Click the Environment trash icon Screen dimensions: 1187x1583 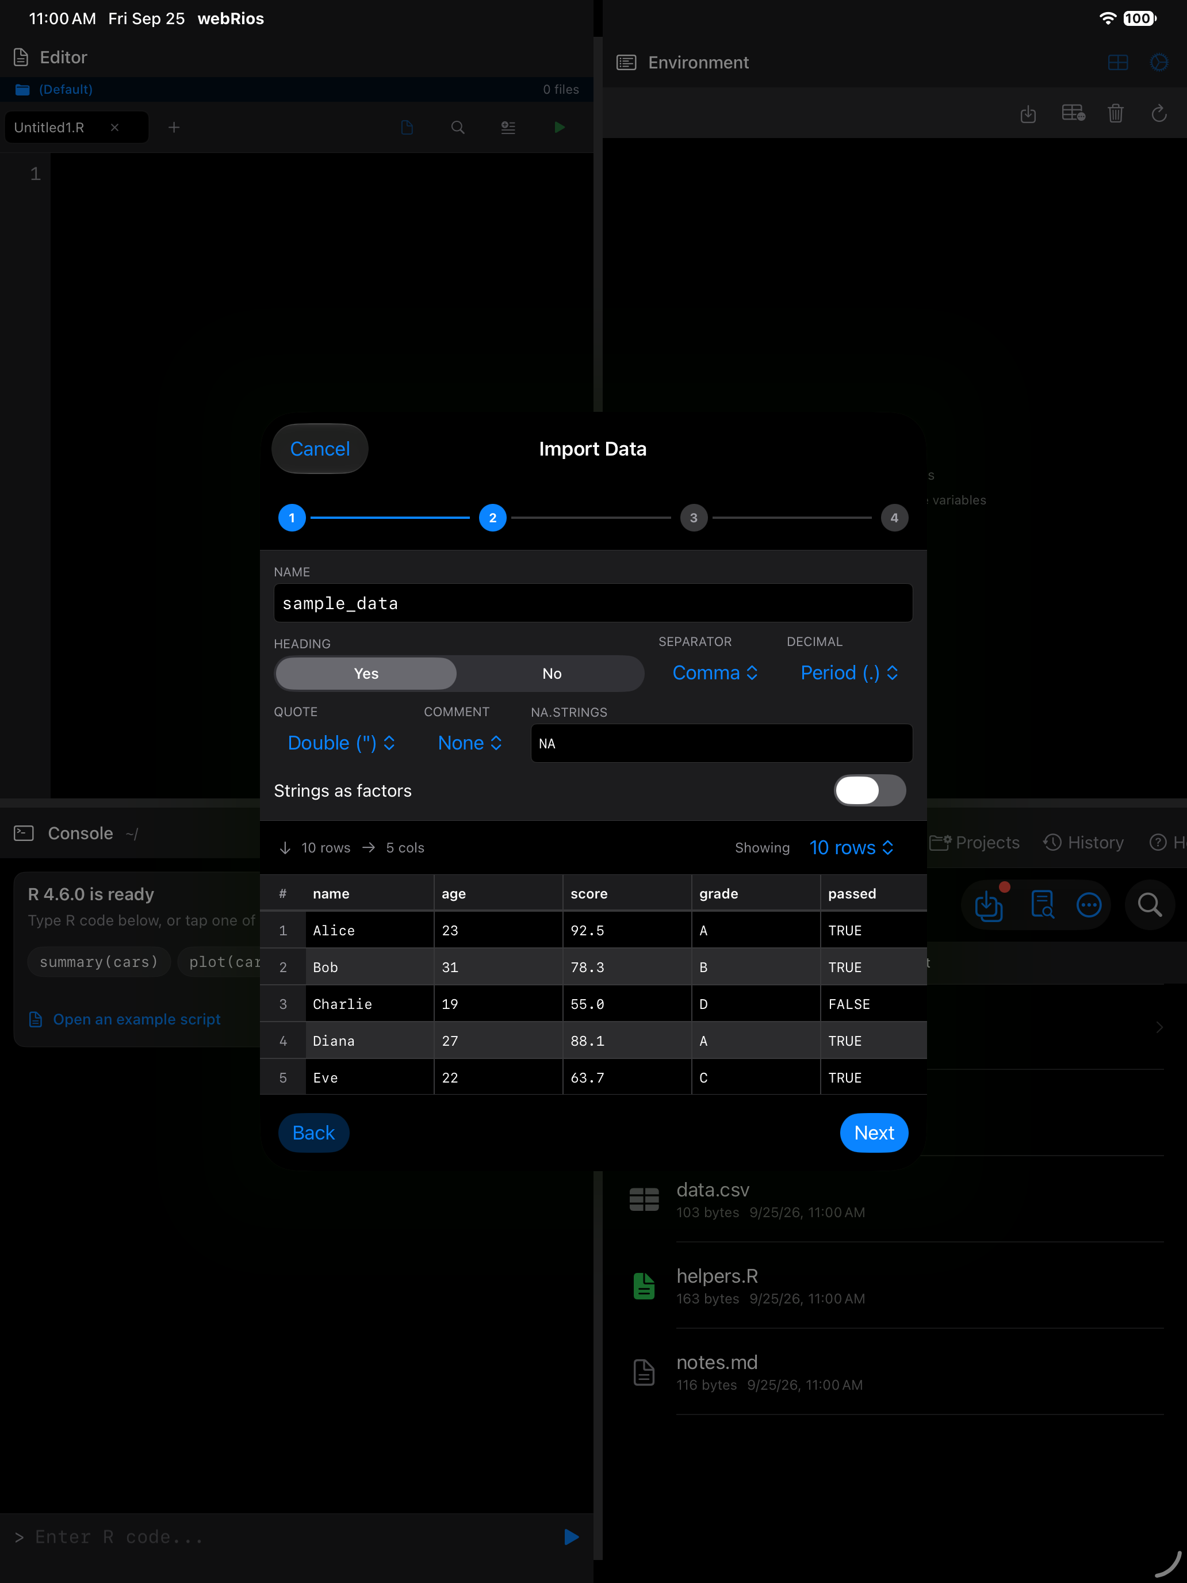(x=1116, y=113)
